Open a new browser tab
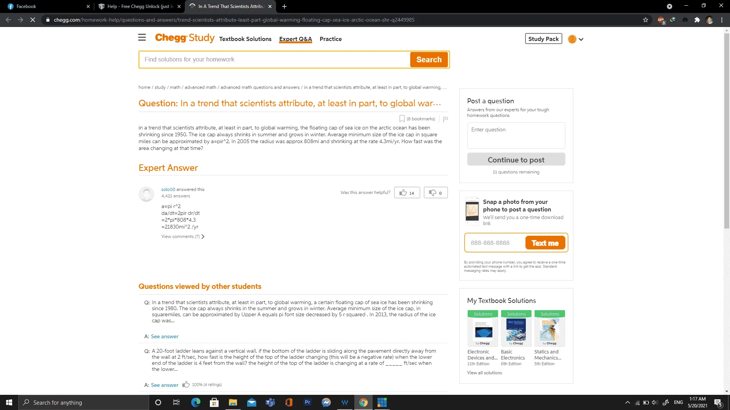Image resolution: width=730 pixels, height=410 pixels. [284, 6]
